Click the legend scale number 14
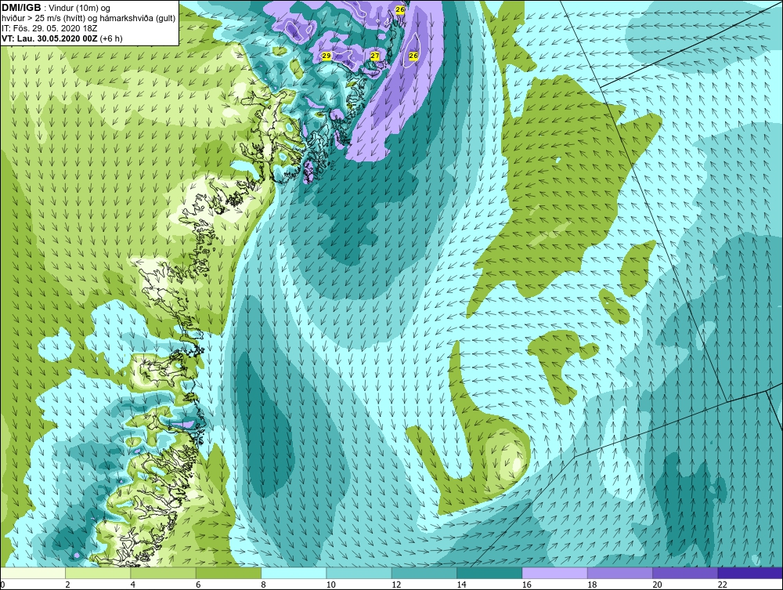The width and height of the screenshot is (783, 590). [x=462, y=585]
